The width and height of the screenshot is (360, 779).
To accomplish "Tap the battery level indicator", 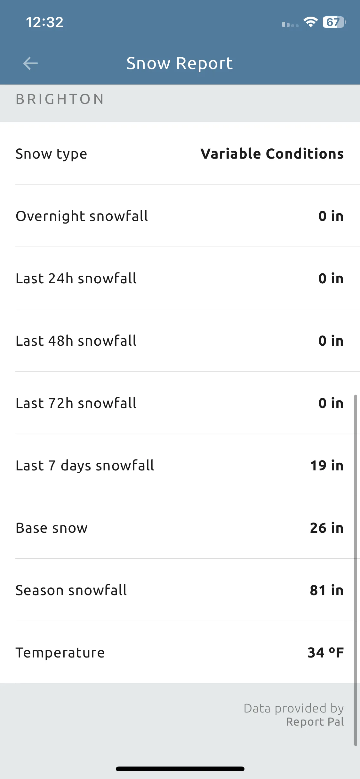I will point(334,22).
